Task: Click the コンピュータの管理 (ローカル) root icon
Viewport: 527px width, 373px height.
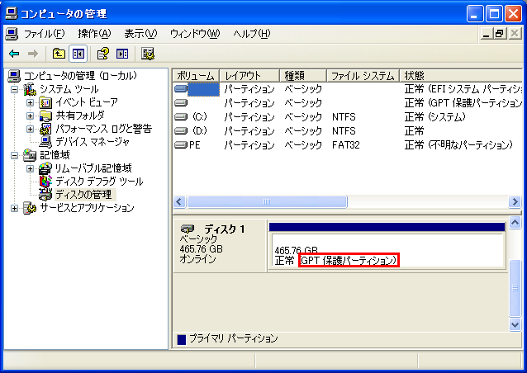Action: (14, 76)
